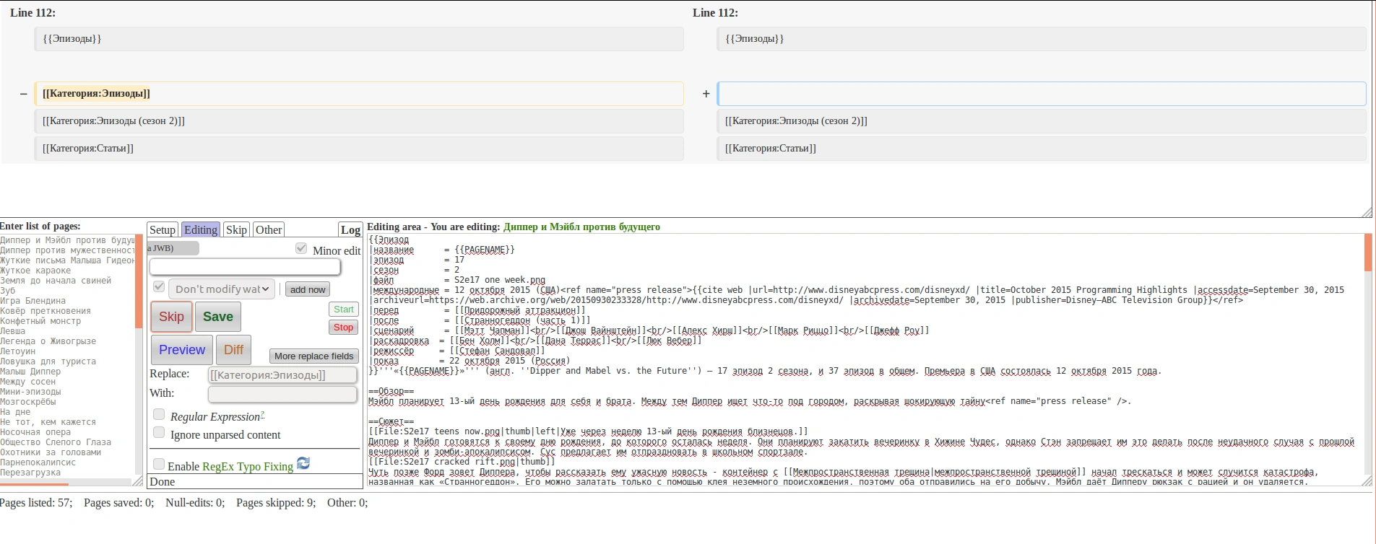Image resolution: width=1376 pixels, height=544 pixels.
Task: Open the edited page title link in green
Action: [581, 227]
